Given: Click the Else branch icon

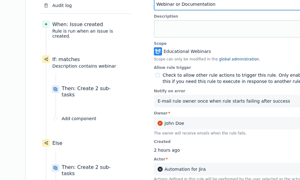Looking at the screenshot, I should pyautogui.click(x=46, y=143).
